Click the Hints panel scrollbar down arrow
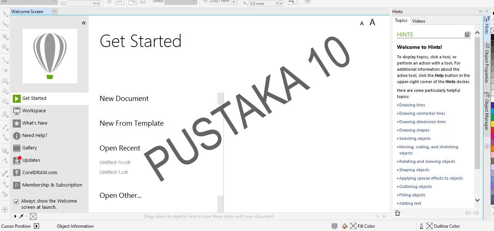494x231 pixels. (477, 200)
